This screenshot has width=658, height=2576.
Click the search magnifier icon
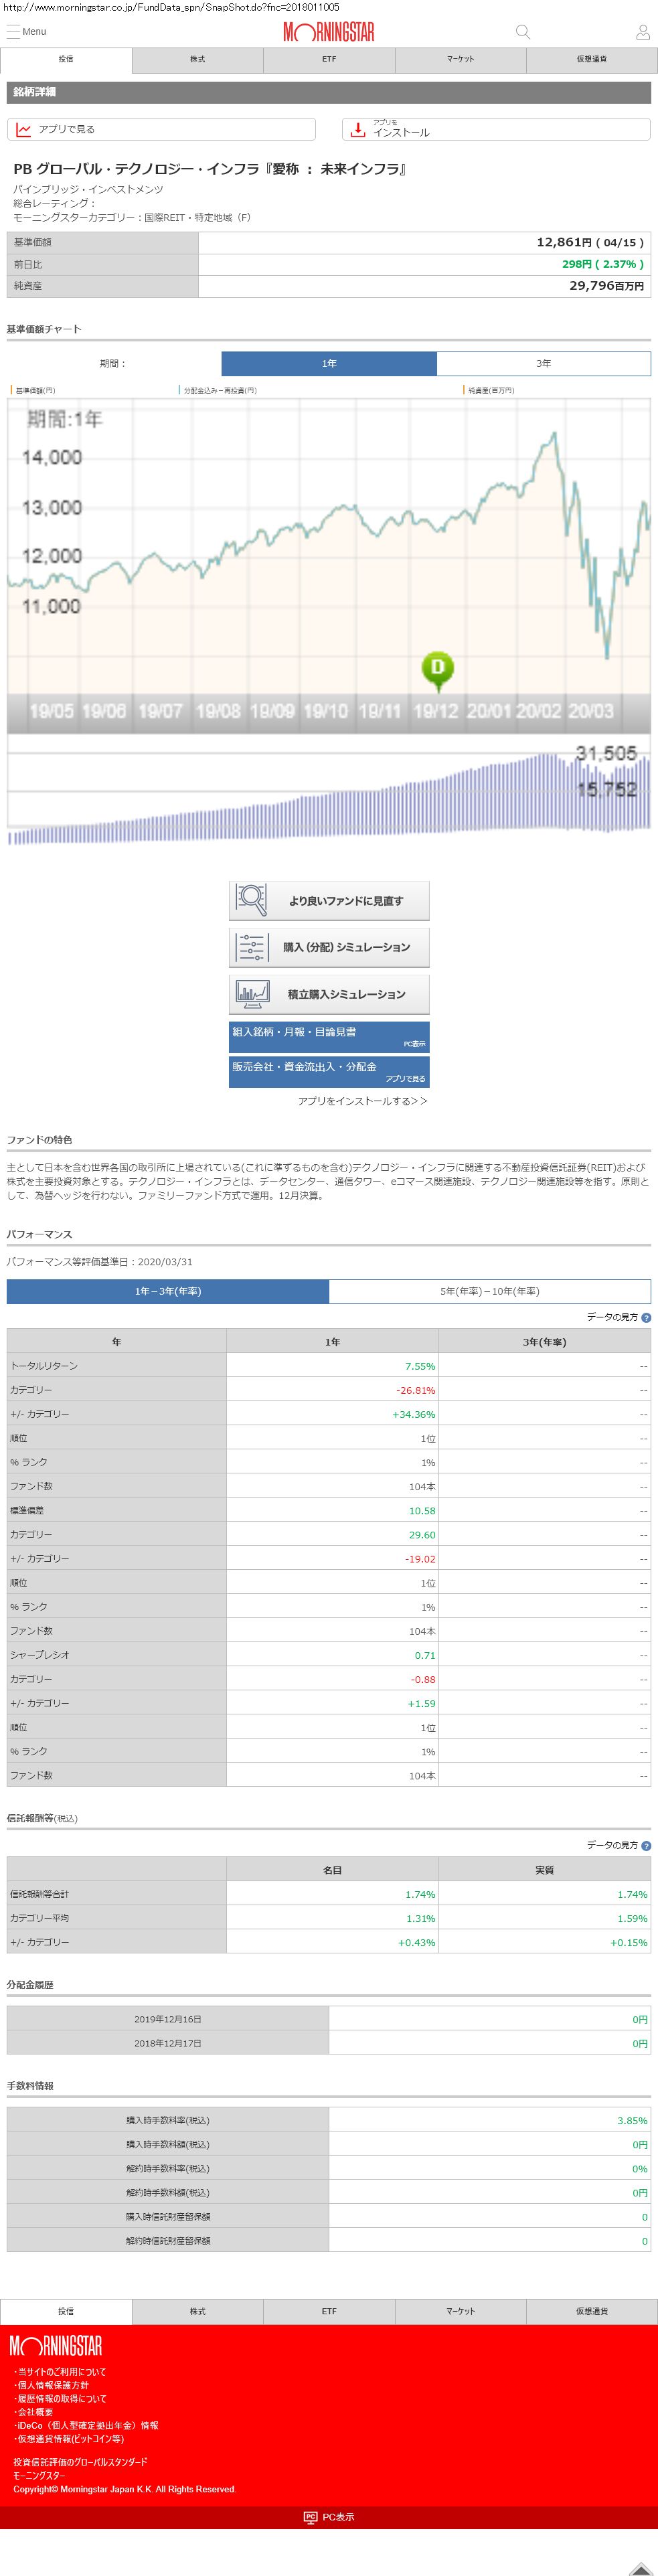coord(522,32)
